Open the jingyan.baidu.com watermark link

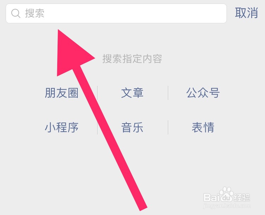point(227,206)
